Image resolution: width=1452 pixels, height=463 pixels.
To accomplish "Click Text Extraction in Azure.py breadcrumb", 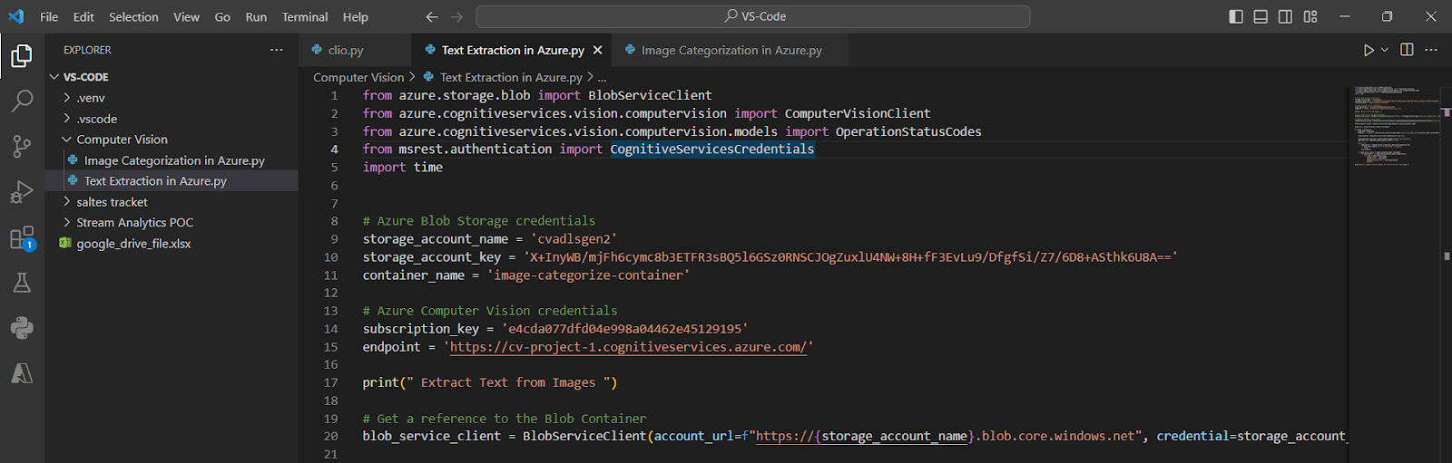I will tap(511, 78).
